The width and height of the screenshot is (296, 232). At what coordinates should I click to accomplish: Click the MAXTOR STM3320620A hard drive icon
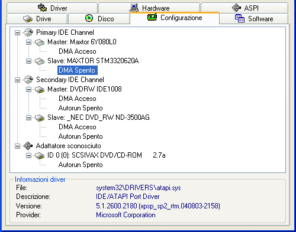coord(40,61)
